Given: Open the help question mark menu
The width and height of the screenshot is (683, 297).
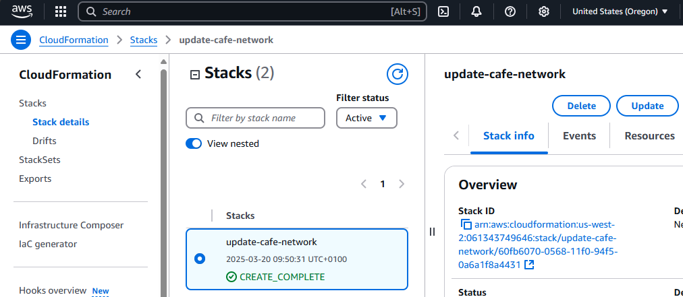Looking at the screenshot, I should [510, 11].
